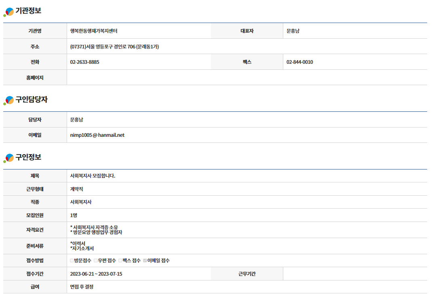Viewport: 432px width, 295px height.
Task: Click the phone number 02-2633-8885
Action: [84, 62]
